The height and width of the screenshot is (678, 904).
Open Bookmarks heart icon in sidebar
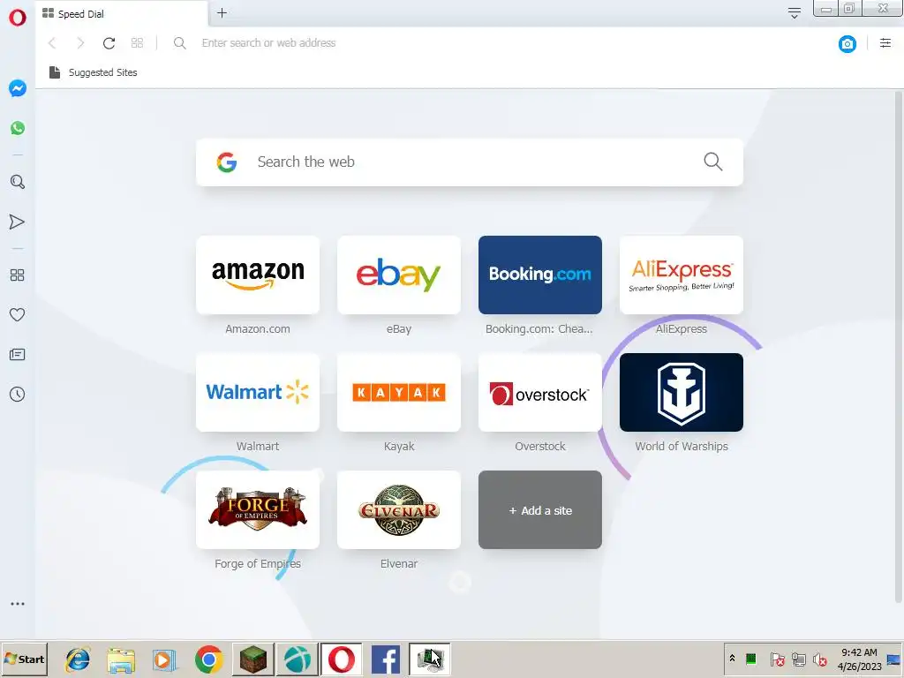pyautogui.click(x=18, y=315)
